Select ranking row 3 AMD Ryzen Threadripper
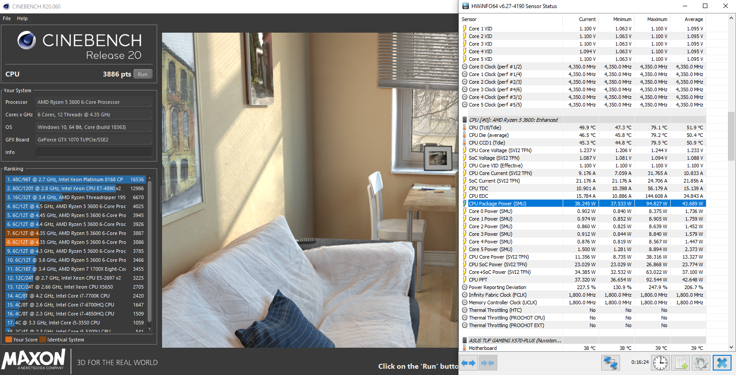Viewport: 736px width, 375px height. click(x=76, y=197)
